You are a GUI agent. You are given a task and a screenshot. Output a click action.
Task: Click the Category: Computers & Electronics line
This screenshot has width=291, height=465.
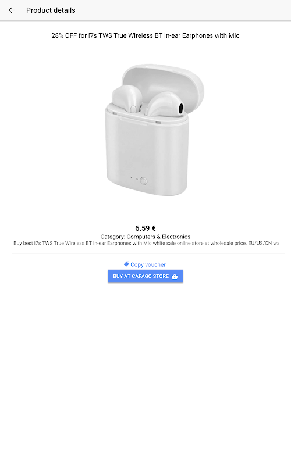tap(145, 237)
